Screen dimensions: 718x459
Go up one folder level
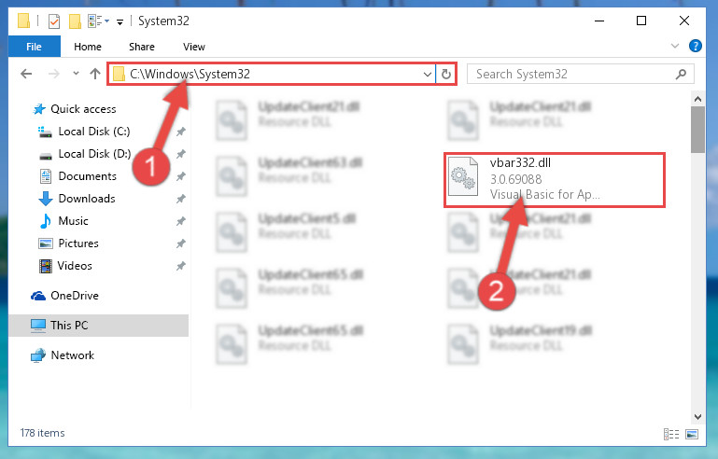[95, 74]
